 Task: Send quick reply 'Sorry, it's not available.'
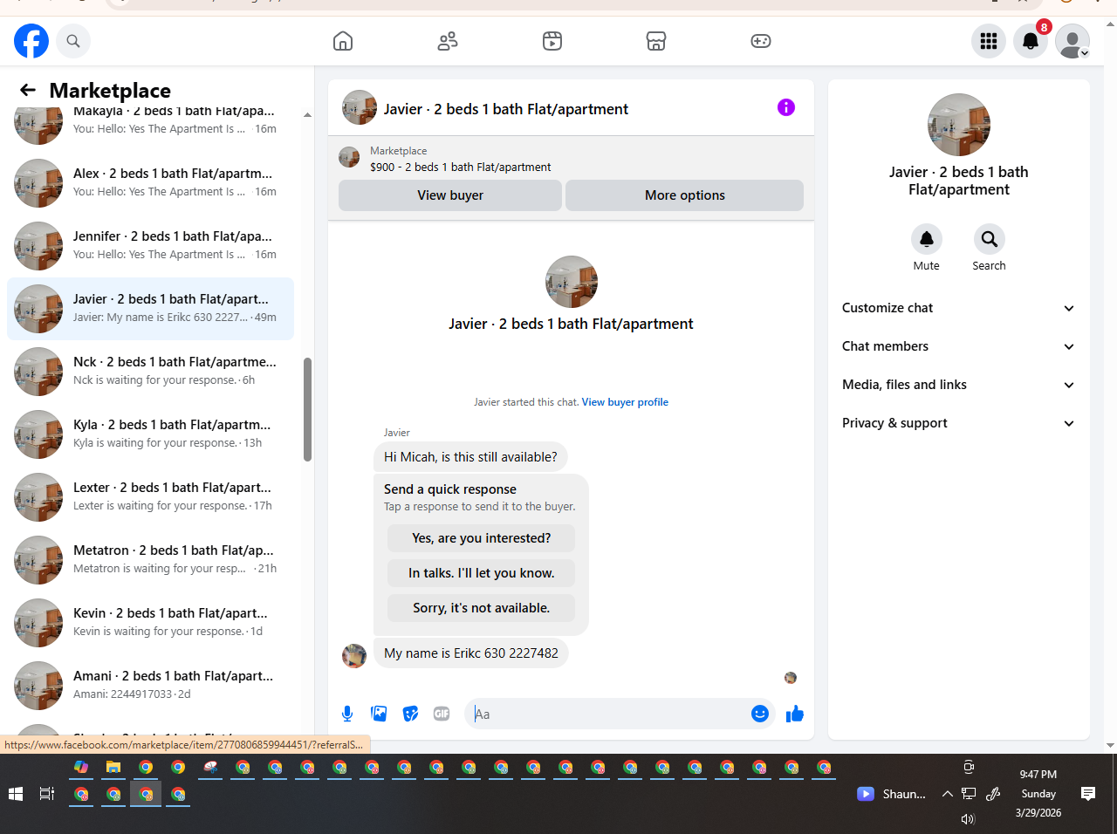(482, 608)
